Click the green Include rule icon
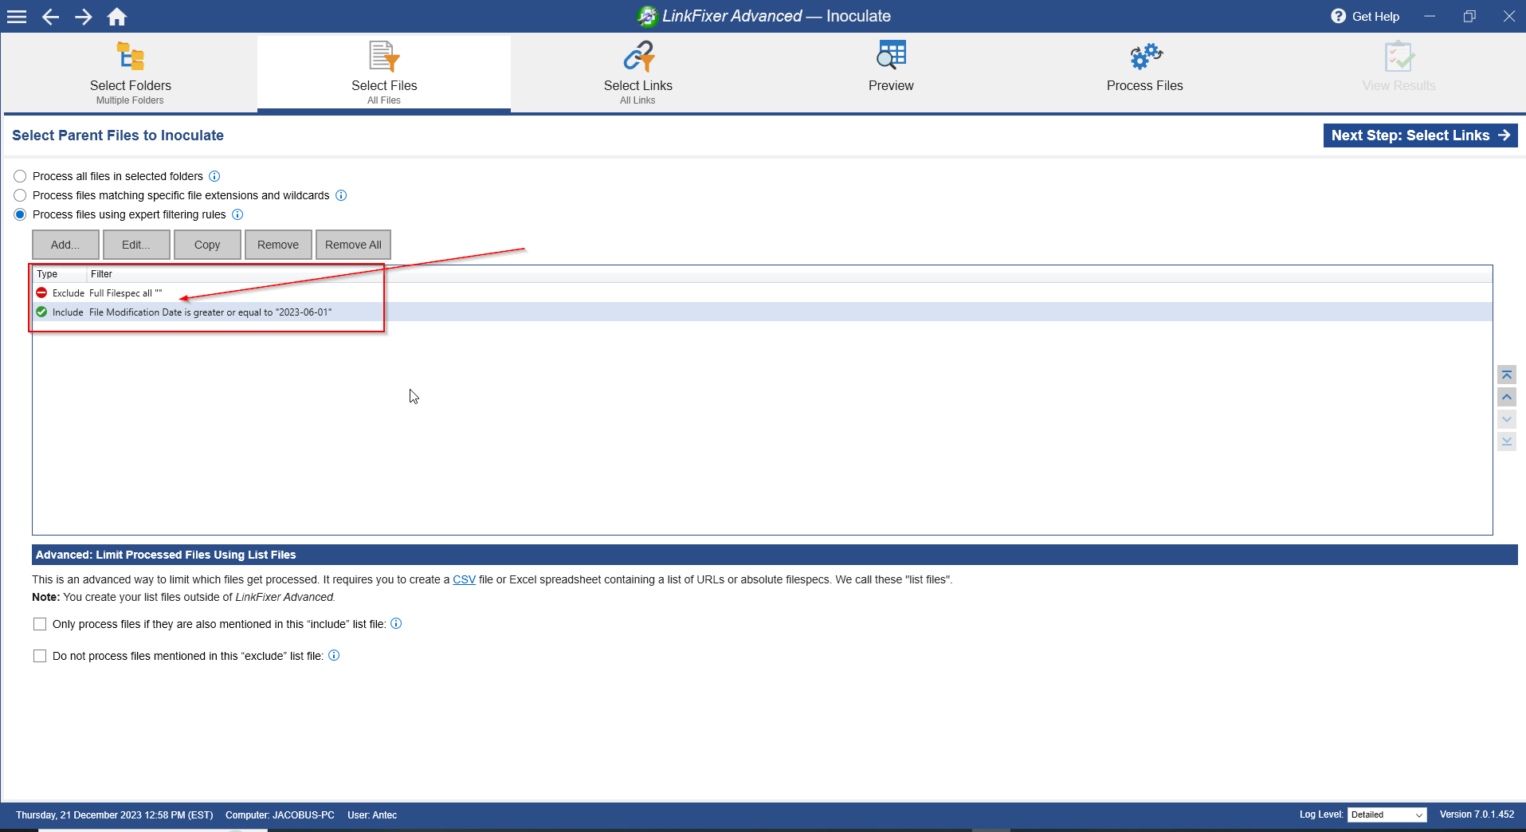1526x832 pixels. pyautogui.click(x=41, y=312)
